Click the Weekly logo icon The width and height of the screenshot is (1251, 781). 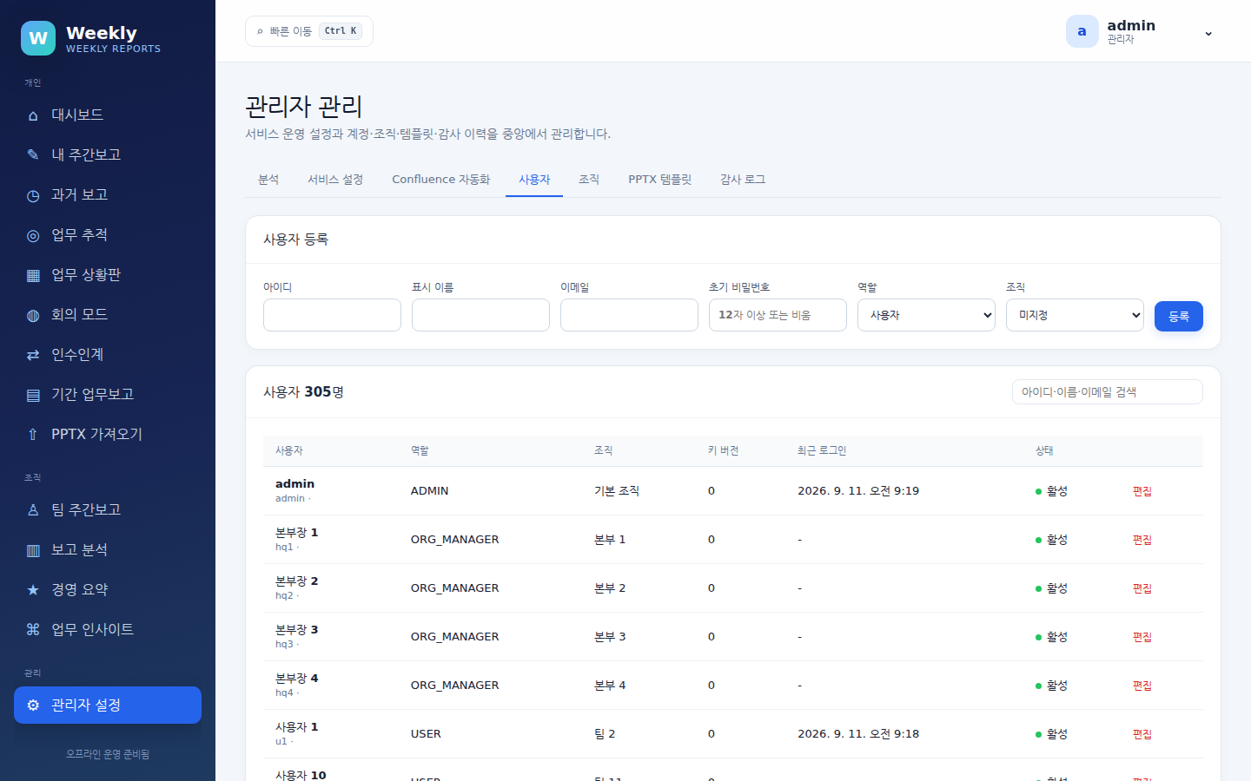click(38, 38)
